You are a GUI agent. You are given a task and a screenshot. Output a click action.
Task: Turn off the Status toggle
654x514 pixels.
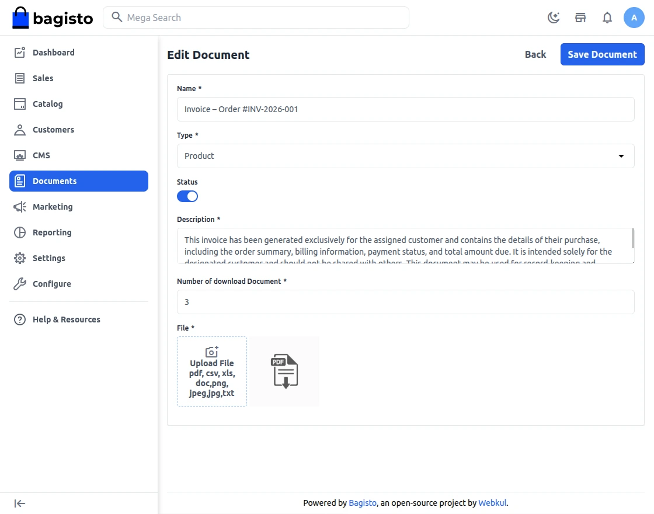(x=187, y=196)
